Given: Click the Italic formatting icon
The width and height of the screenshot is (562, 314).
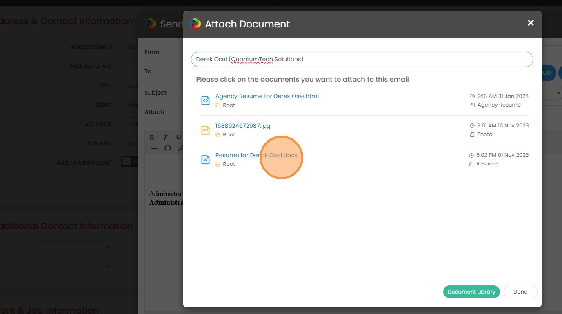Looking at the screenshot, I should pyautogui.click(x=165, y=138).
